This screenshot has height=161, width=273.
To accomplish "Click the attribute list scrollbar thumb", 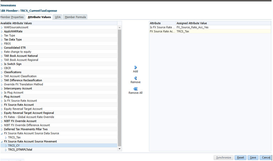I will 120,88.
